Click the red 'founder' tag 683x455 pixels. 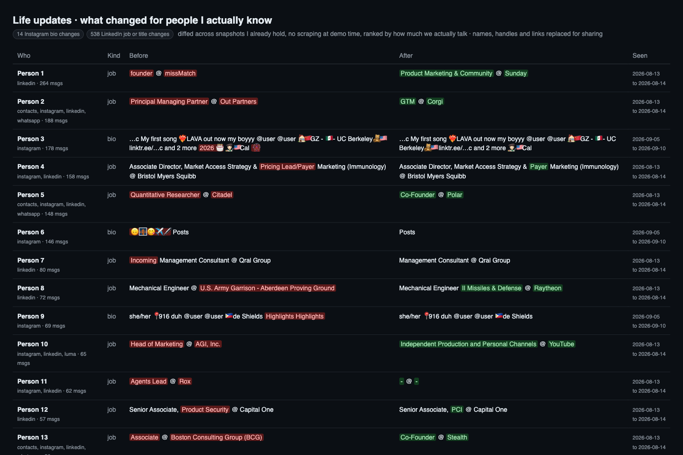[142, 73]
